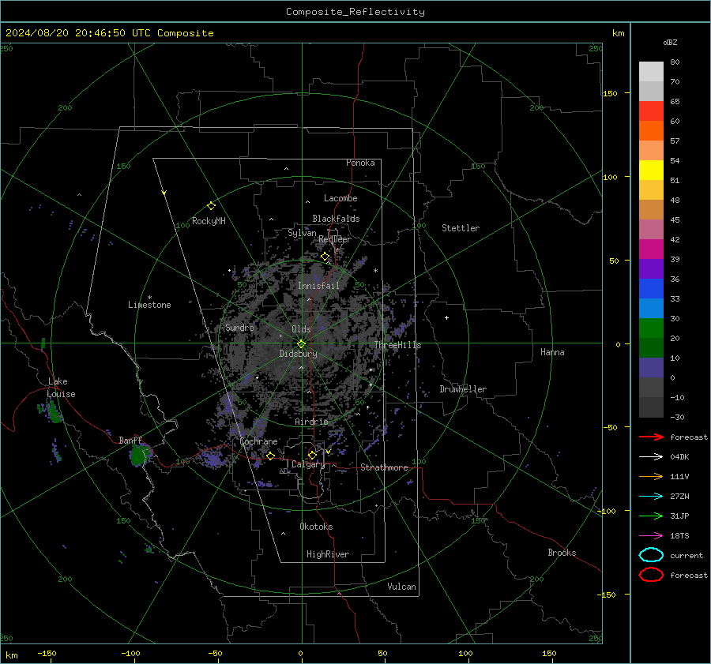Click the HighRiver city label
711x664 pixels.
(328, 554)
